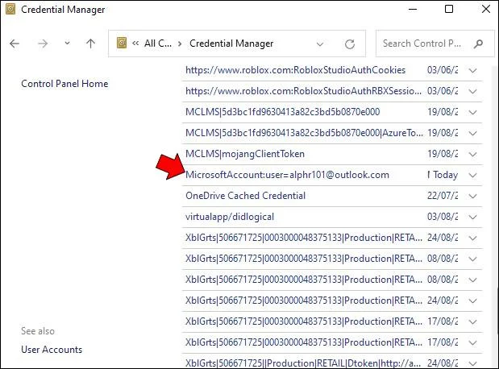Expand the MicrosoftAccount alphr101@outlook.com chevron
The width and height of the screenshot is (499, 369).
(x=473, y=175)
